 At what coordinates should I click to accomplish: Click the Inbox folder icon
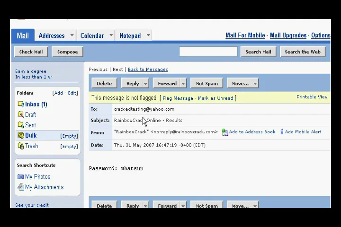[x=21, y=104]
